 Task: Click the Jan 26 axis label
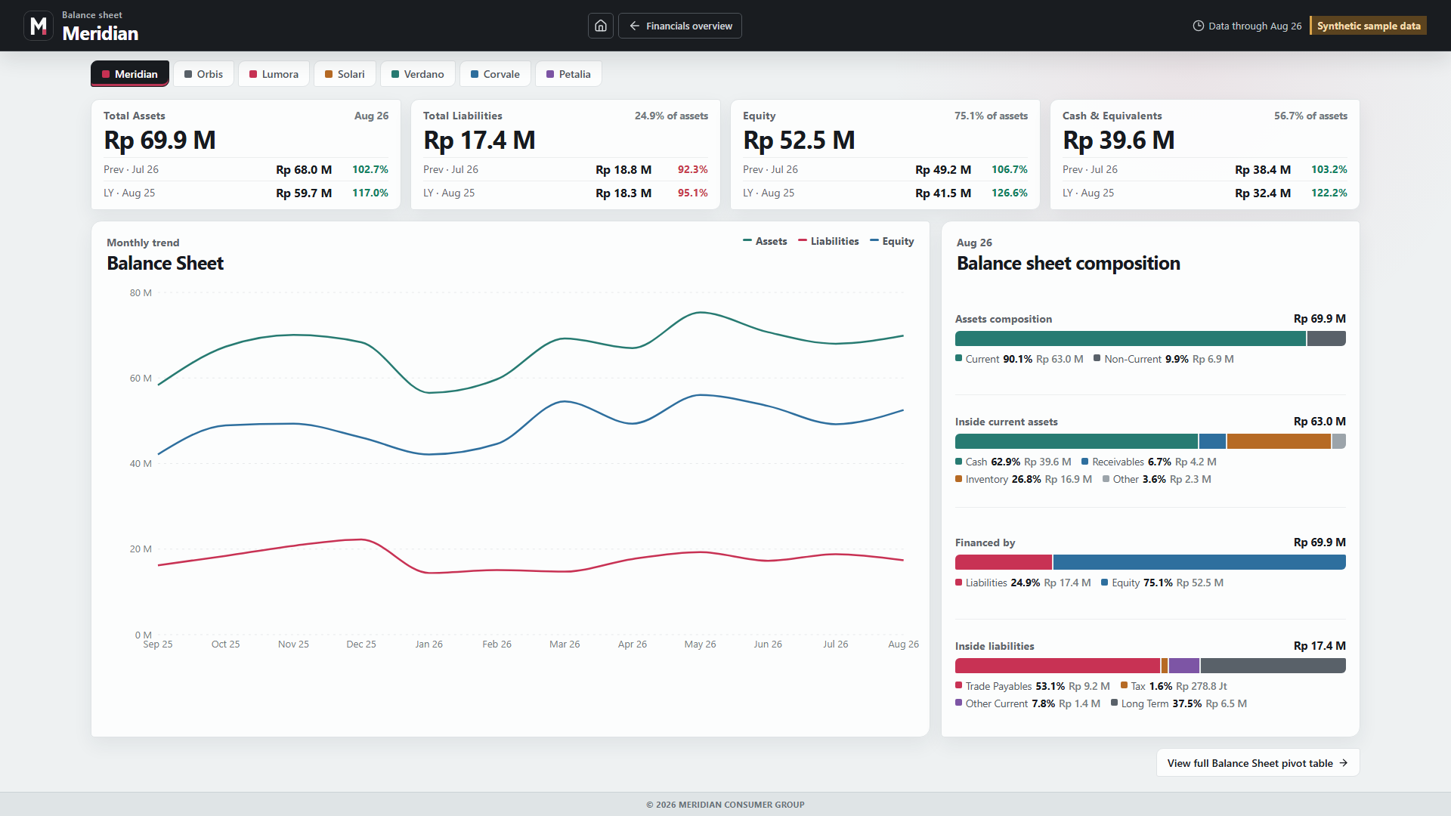pyautogui.click(x=428, y=644)
